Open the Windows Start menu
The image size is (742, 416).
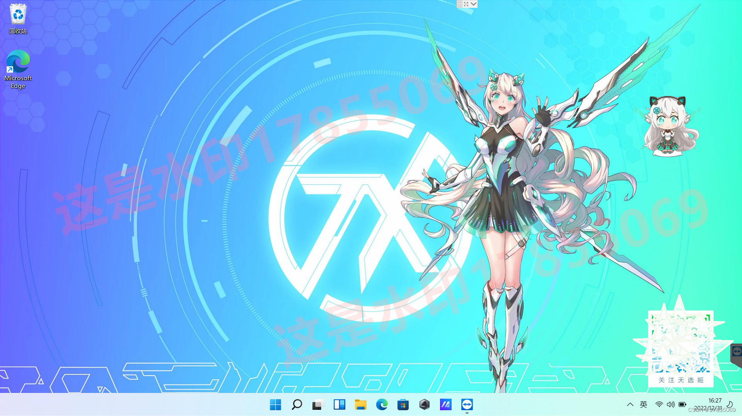pos(275,404)
